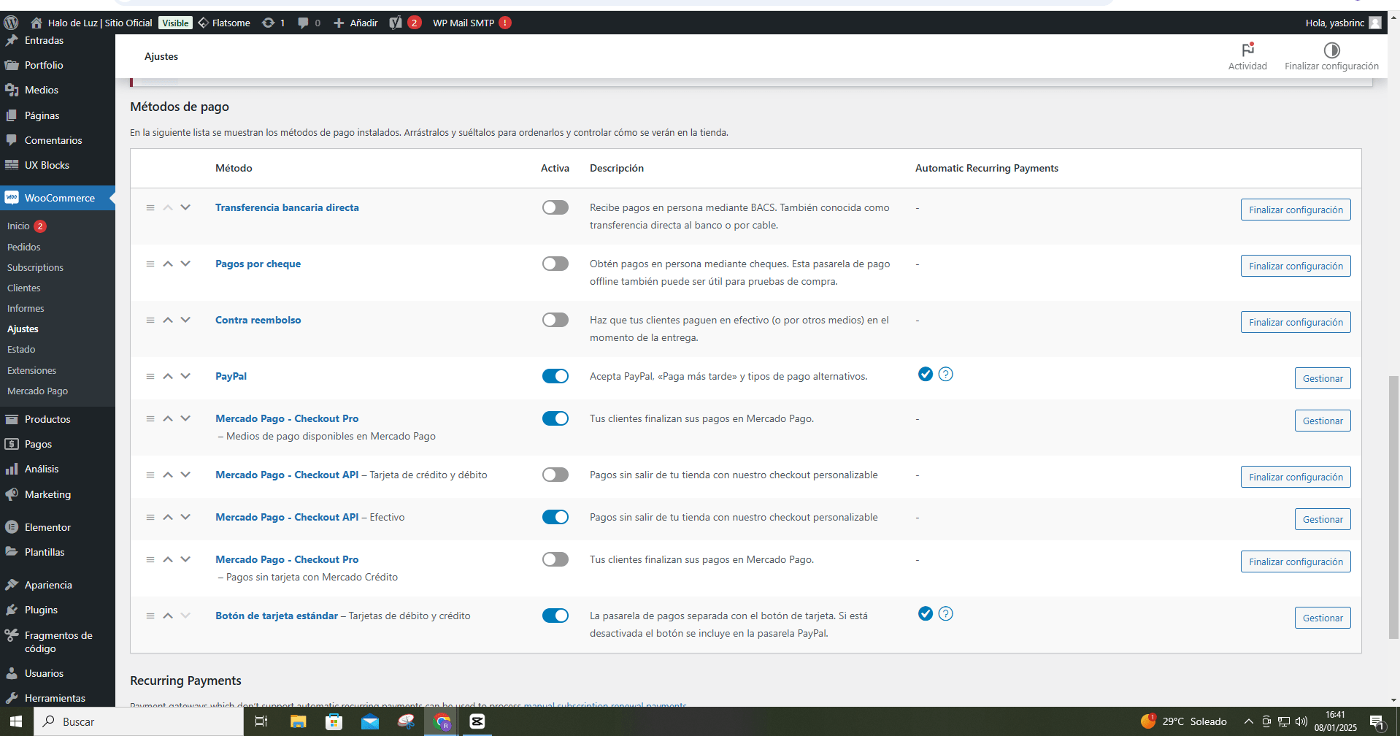This screenshot has width=1400, height=736.
Task: Open Subscriptions in WooCommerce submenu
Action: 35,267
